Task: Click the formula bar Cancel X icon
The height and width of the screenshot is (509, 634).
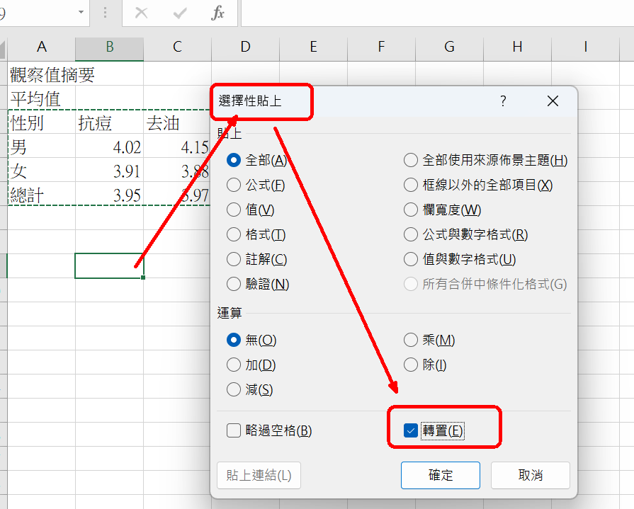Action: tap(141, 13)
